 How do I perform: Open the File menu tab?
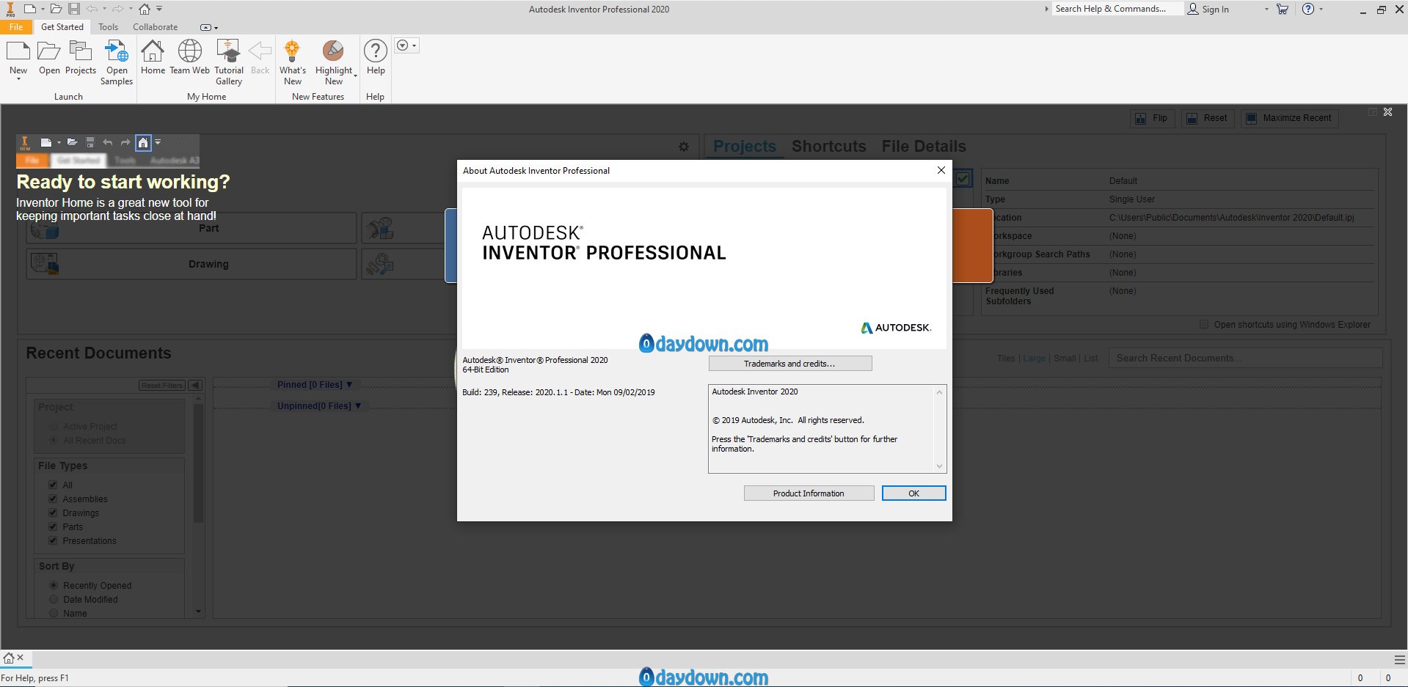(16, 27)
